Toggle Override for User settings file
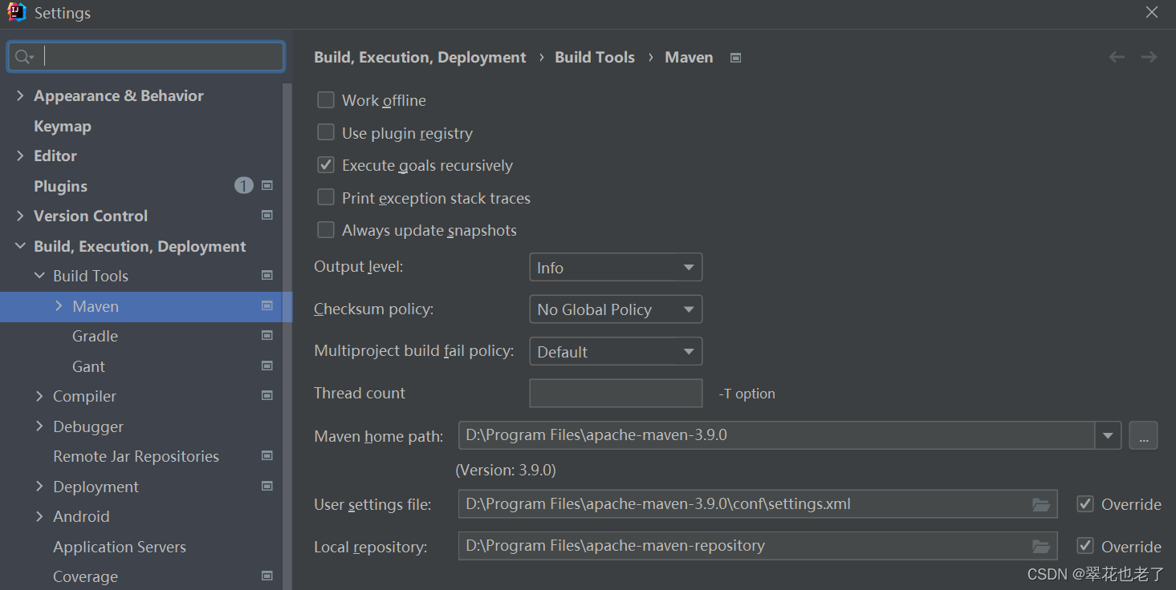The image size is (1176, 590). pyautogui.click(x=1085, y=503)
